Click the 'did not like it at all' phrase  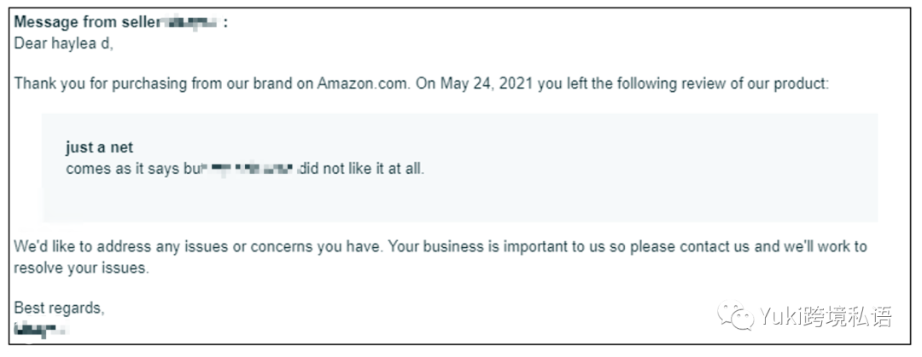tap(362, 169)
